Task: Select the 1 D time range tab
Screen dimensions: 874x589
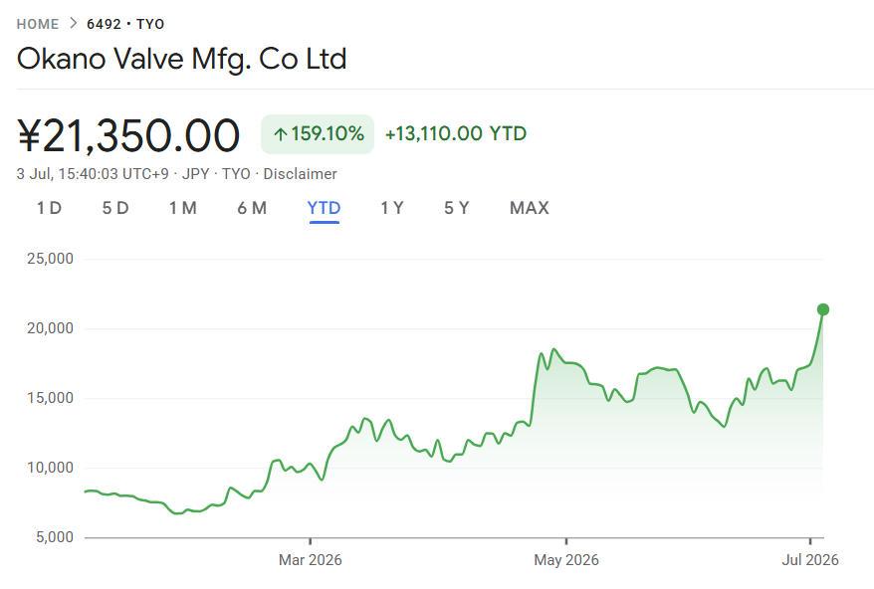Action: click(x=49, y=208)
